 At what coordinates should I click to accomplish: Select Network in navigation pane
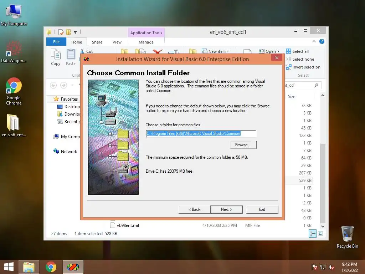[66, 151]
